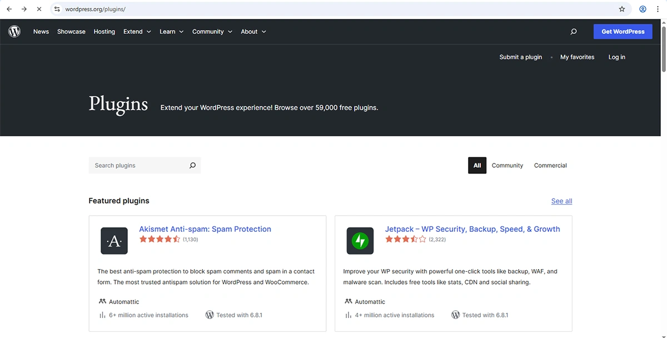
Task: Open the Chrome three-dot menu
Action: tap(658, 9)
